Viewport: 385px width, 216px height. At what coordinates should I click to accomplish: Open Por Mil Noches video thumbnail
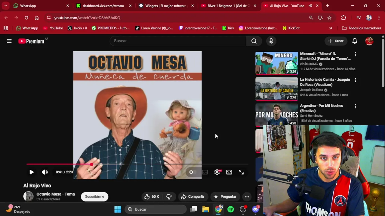(x=277, y=115)
